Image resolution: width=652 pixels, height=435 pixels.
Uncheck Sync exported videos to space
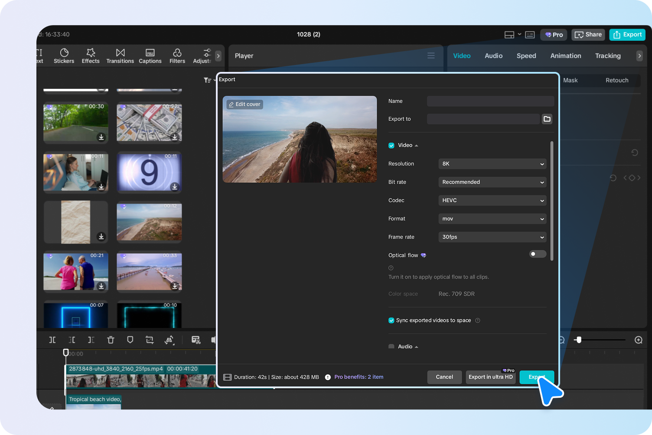(391, 320)
